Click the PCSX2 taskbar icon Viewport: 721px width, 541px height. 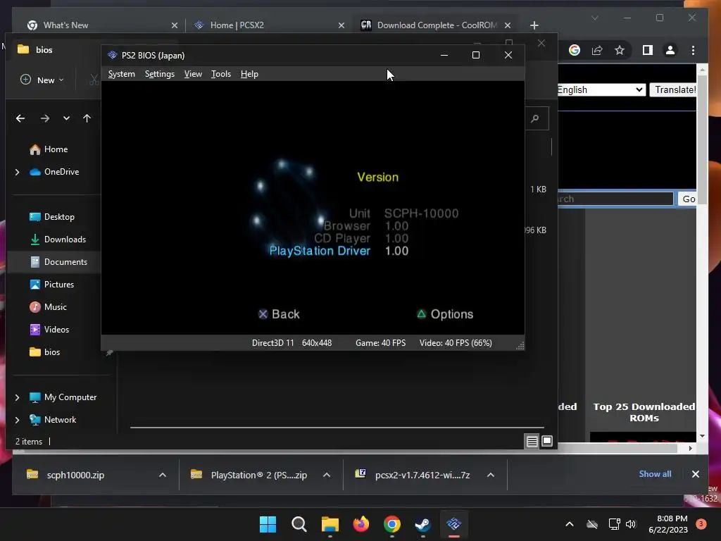[x=454, y=524]
